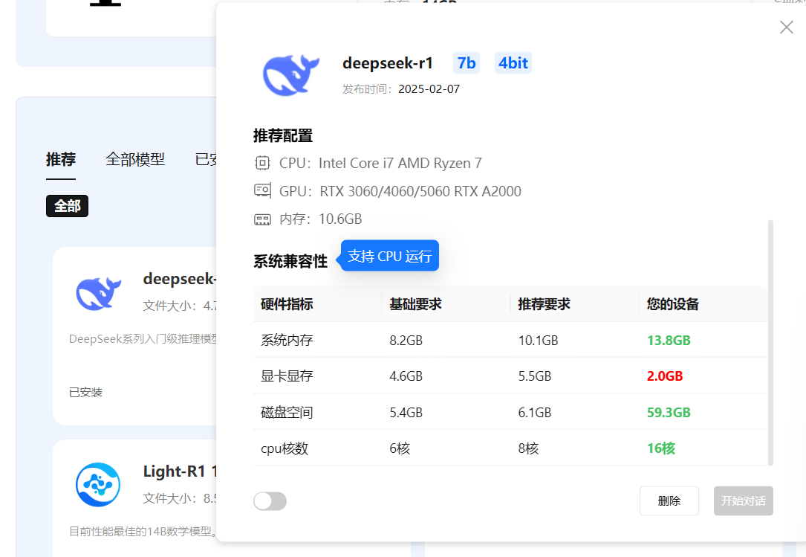This screenshot has width=806, height=557.
Task: Click the 推荐要求 column header
Action: 544,304
